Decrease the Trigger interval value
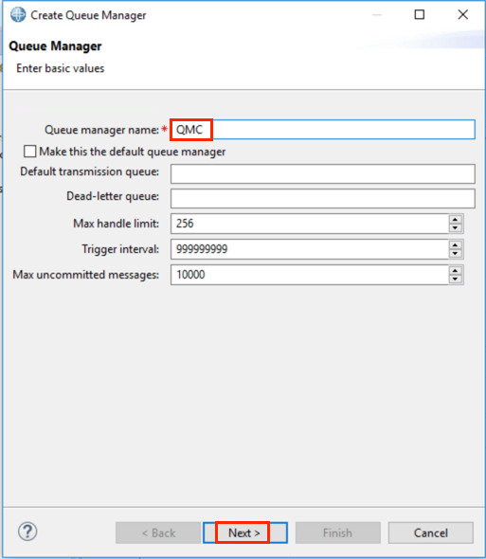This screenshot has height=559, width=486. click(456, 254)
